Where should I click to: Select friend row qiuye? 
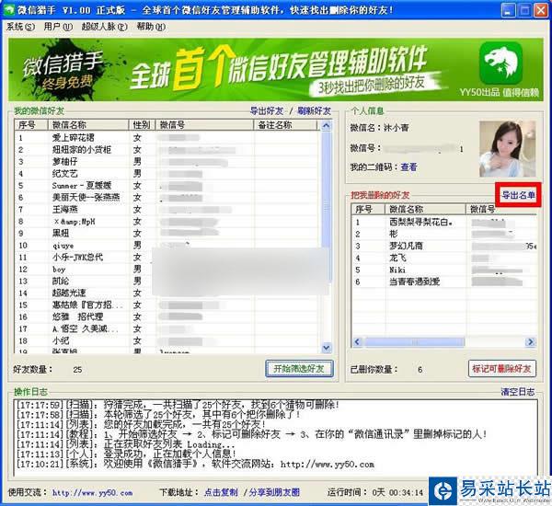point(167,246)
